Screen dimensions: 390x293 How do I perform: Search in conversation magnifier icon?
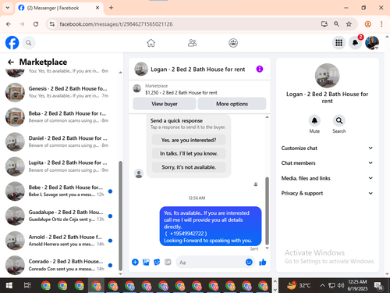339,120
